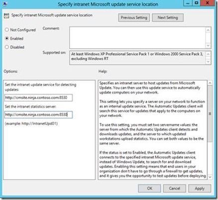Minimize the policy setting window

coord(188,3)
